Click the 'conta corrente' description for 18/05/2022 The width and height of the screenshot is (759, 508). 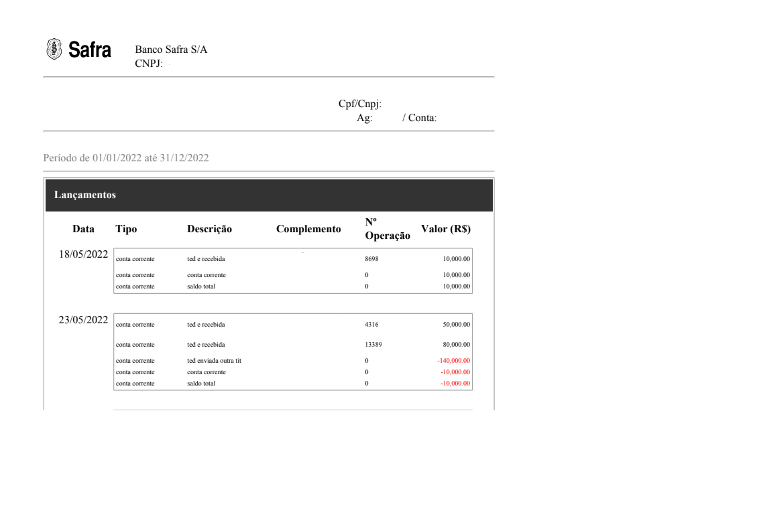pyautogui.click(x=207, y=275)
